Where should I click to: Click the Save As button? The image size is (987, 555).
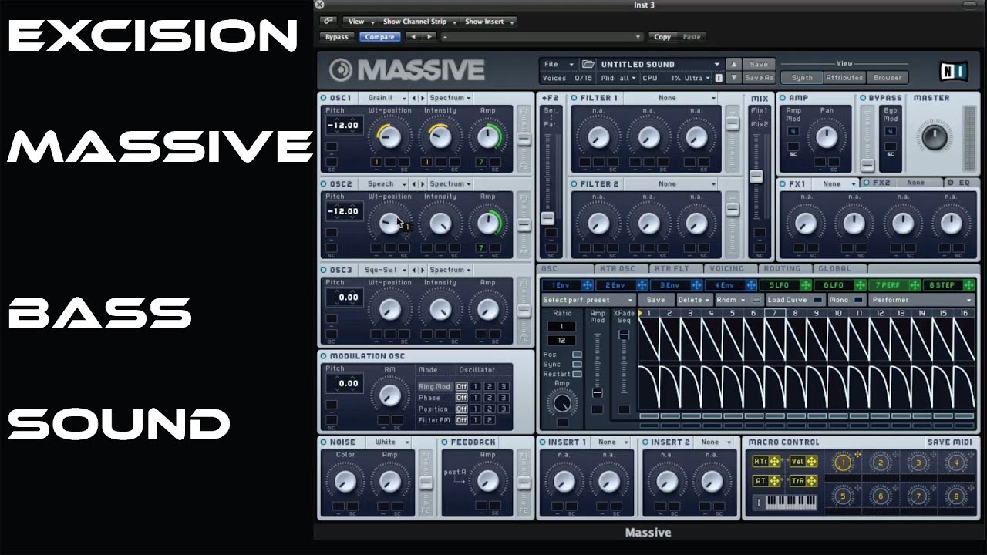coord(758,78)
